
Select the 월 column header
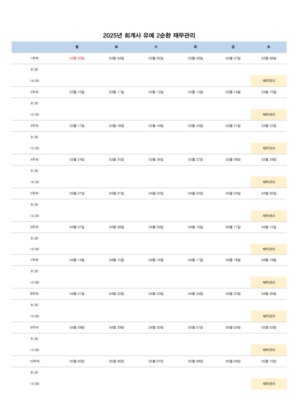77,47
